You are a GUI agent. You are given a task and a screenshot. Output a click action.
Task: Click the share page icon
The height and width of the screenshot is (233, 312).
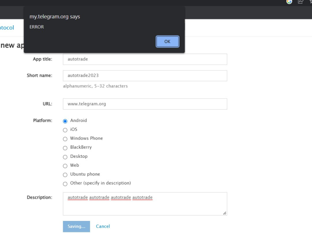point(301,2)
